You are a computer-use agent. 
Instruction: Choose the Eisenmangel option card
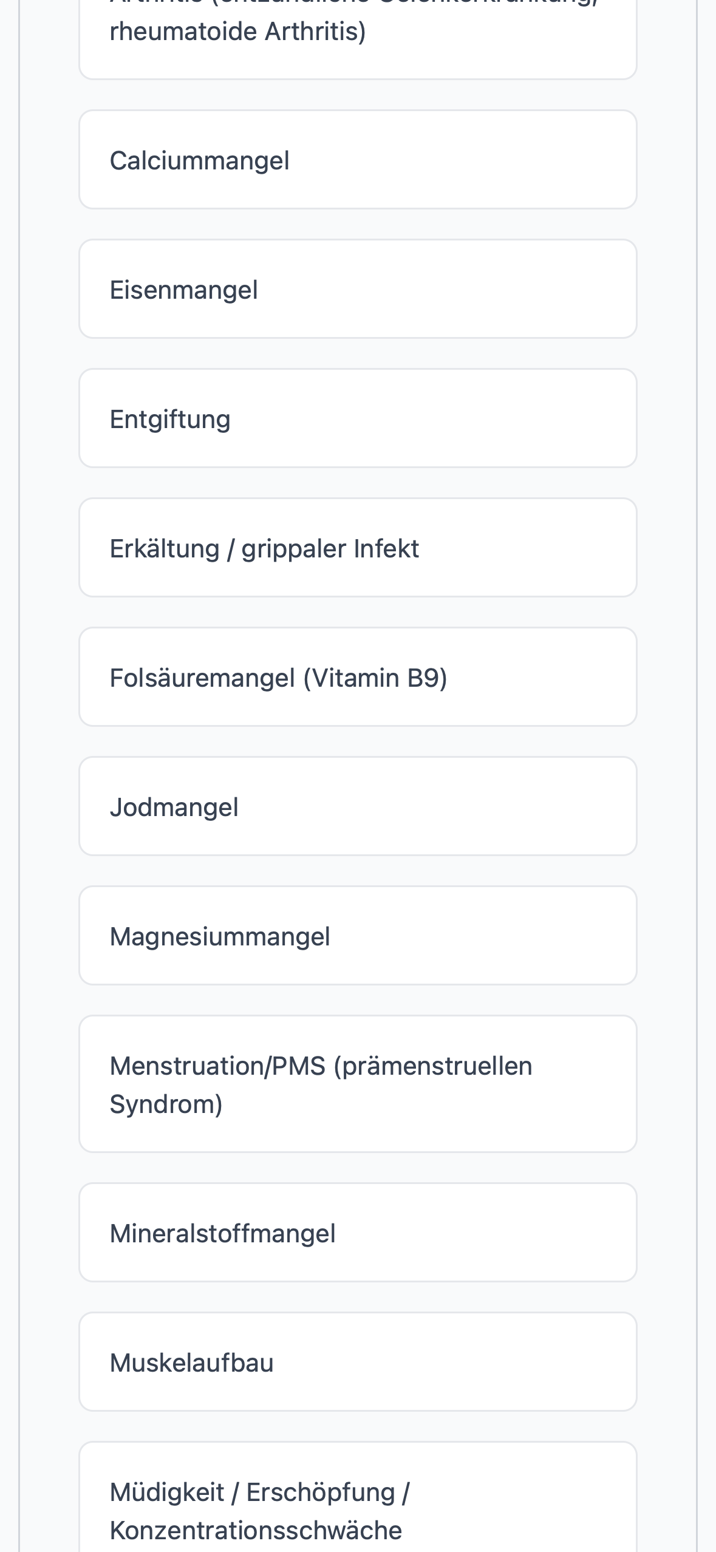point(358,289)
